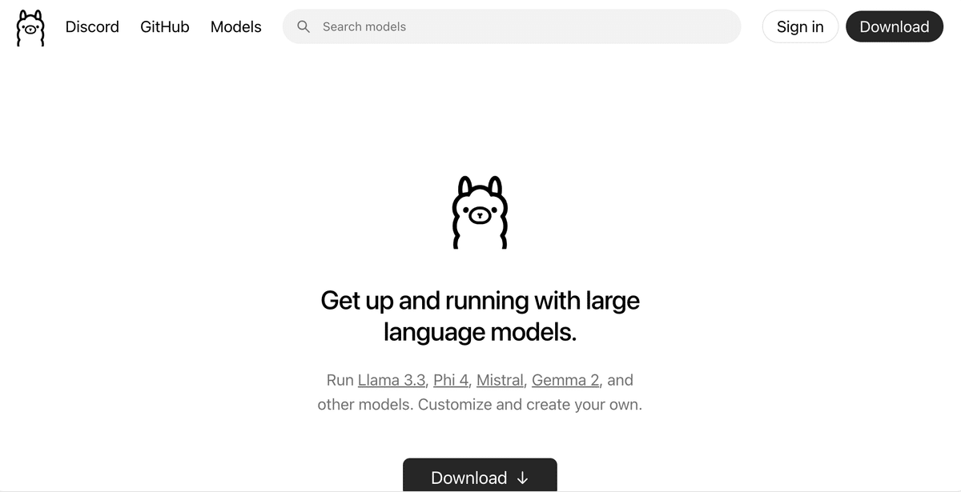Click the large llama mascot image
The image size is (961, 492).
pyautogui.click(x=480, y=212)
